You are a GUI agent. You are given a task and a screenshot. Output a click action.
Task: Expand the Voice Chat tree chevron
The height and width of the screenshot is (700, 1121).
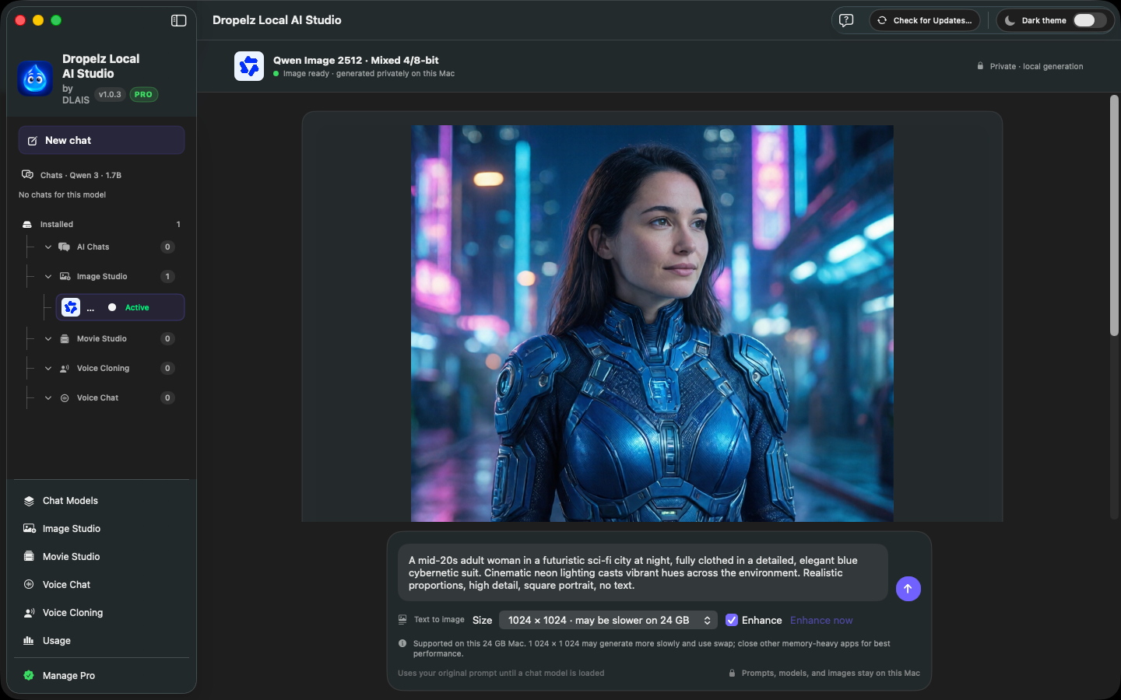(x=48, y=397)
